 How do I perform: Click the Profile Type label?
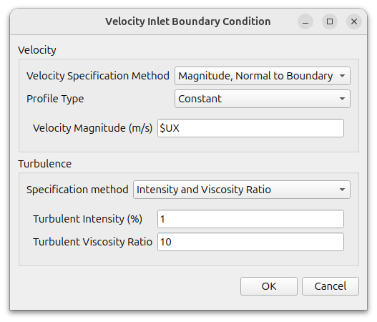click(x=55, y=99)
